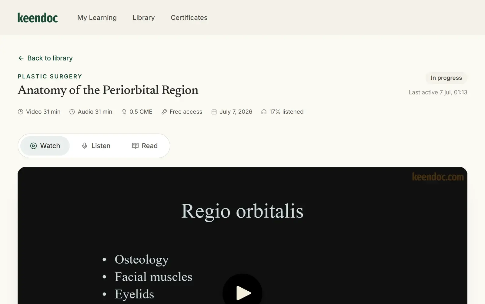Switch to the Listen tab

pyautogui.click(x=96, y=146)
